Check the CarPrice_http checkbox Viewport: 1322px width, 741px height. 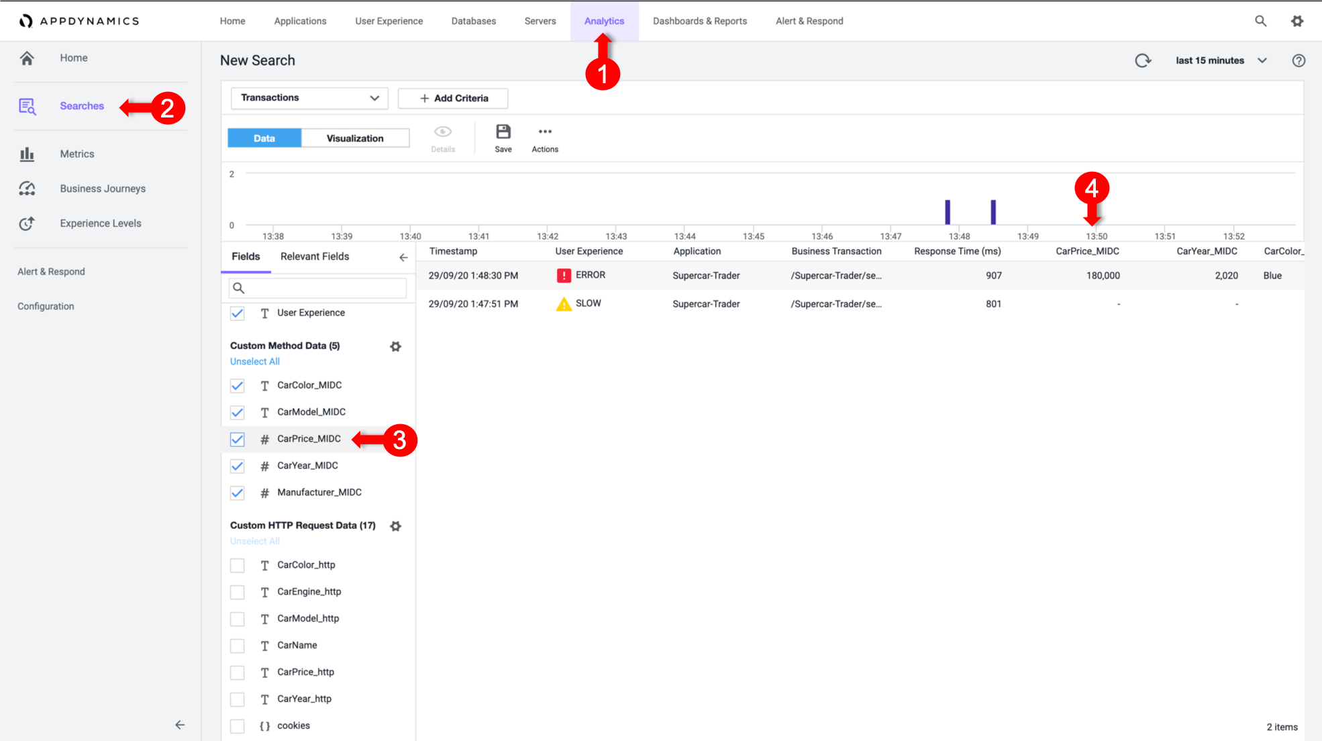[x=238, y=673]
